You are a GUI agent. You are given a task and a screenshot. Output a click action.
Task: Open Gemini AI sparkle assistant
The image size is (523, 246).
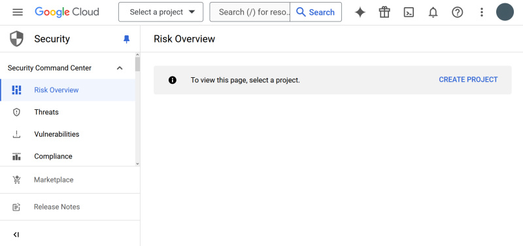tap(360, 12)
